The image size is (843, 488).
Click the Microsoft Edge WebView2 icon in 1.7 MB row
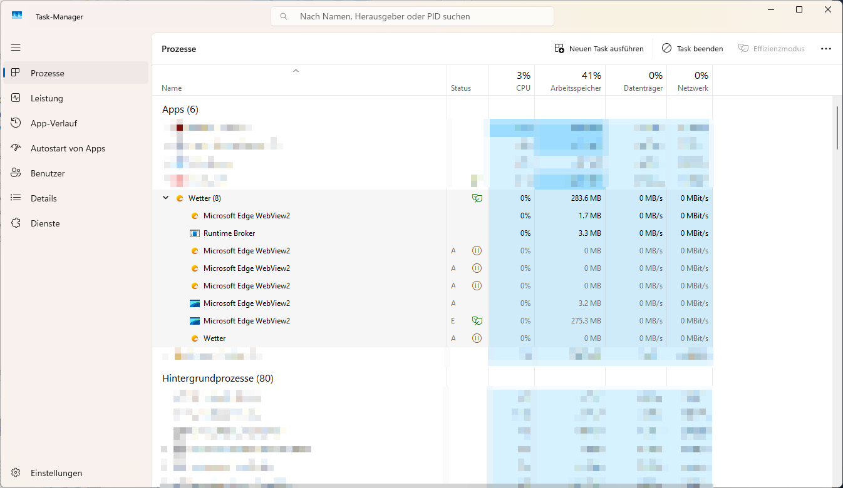(x=194, y=215)
